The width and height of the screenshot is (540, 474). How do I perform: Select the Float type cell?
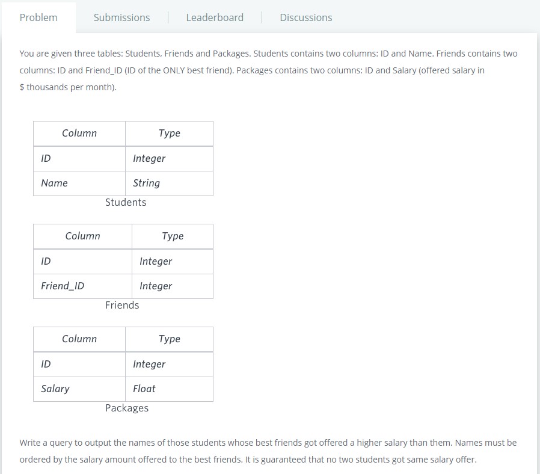coord(144,389)
